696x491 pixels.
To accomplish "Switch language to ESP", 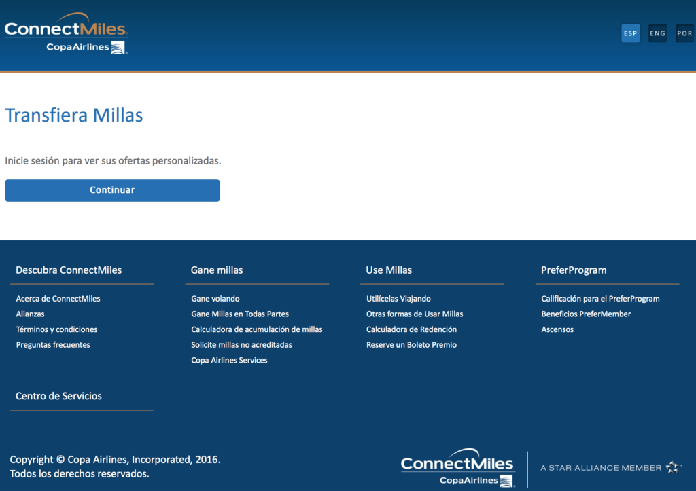I will click(630, 33).
